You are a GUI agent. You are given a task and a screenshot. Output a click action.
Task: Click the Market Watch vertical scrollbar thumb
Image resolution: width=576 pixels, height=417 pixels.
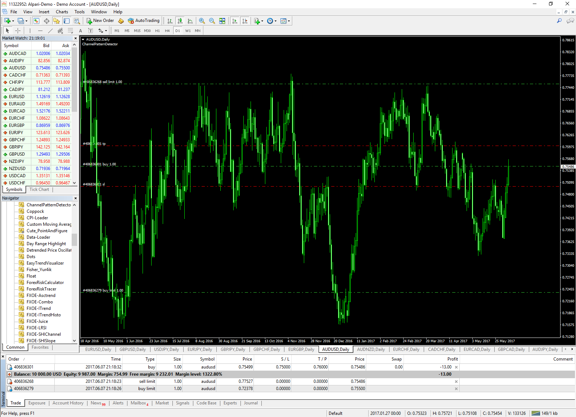75,80
